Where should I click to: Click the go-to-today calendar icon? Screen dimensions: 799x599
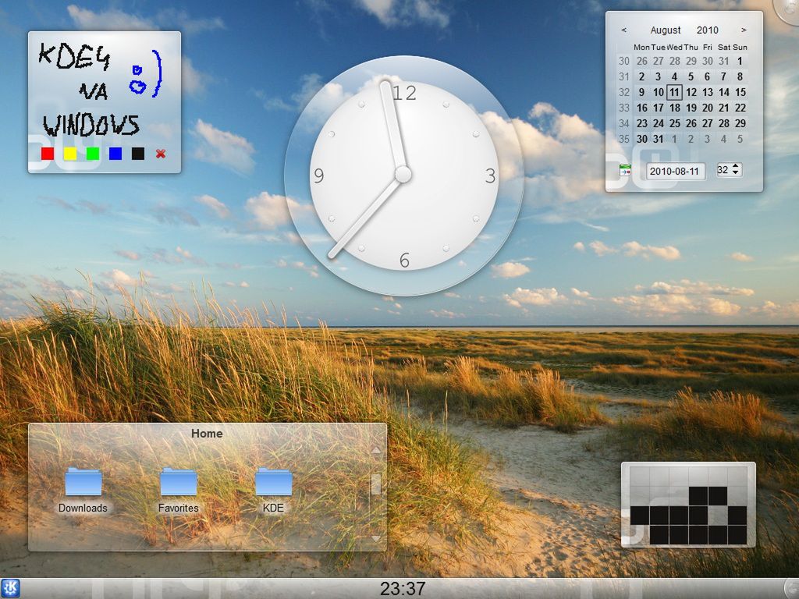[x=625, y=170]
